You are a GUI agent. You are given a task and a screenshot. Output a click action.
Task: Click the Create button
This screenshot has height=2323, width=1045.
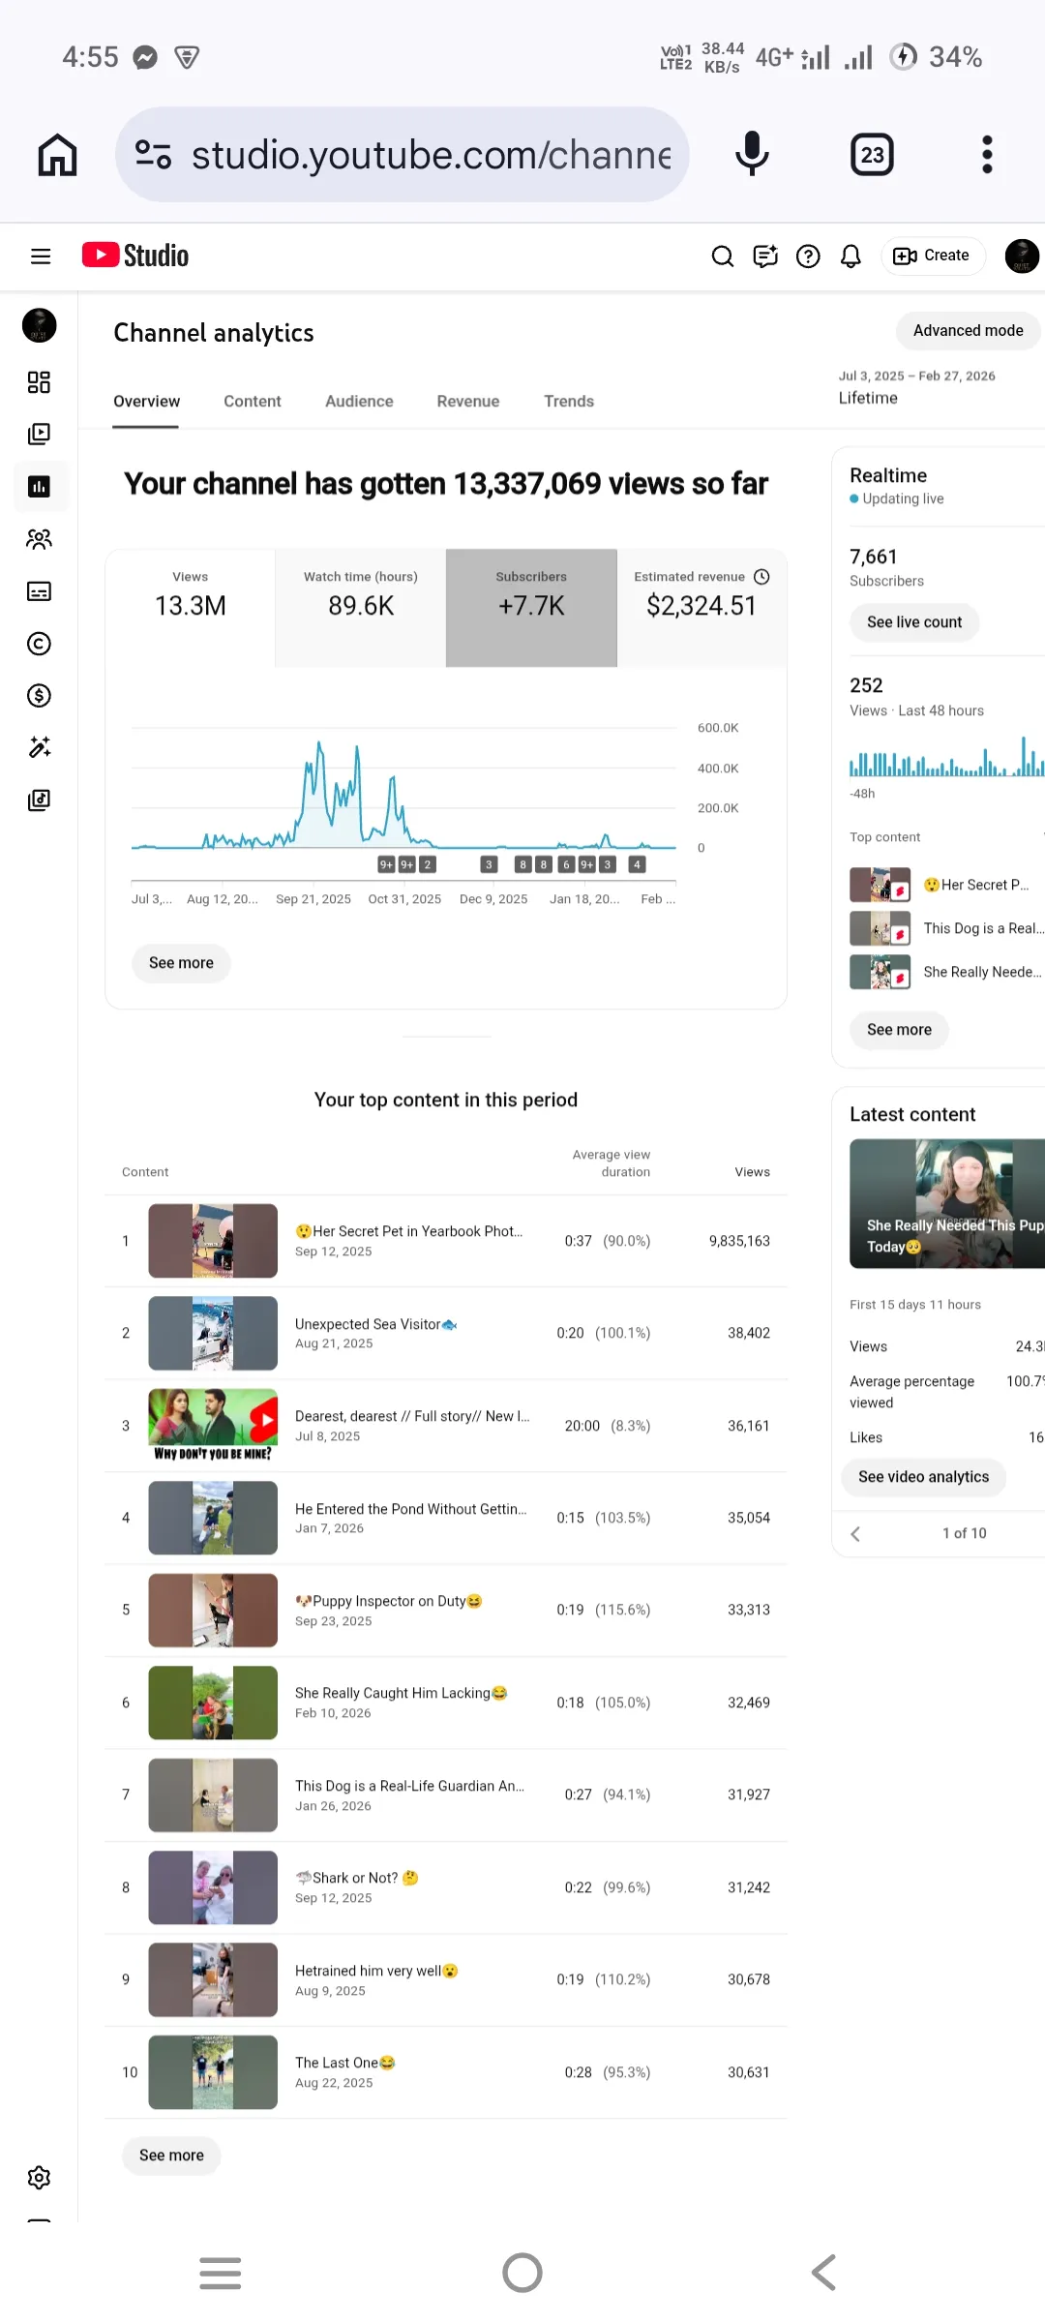click(933, 256)
